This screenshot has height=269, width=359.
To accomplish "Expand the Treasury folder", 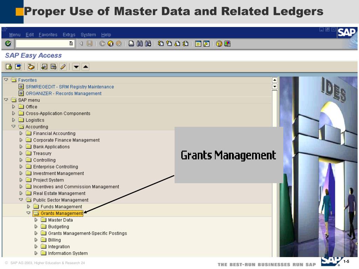I will coord(21,153).
